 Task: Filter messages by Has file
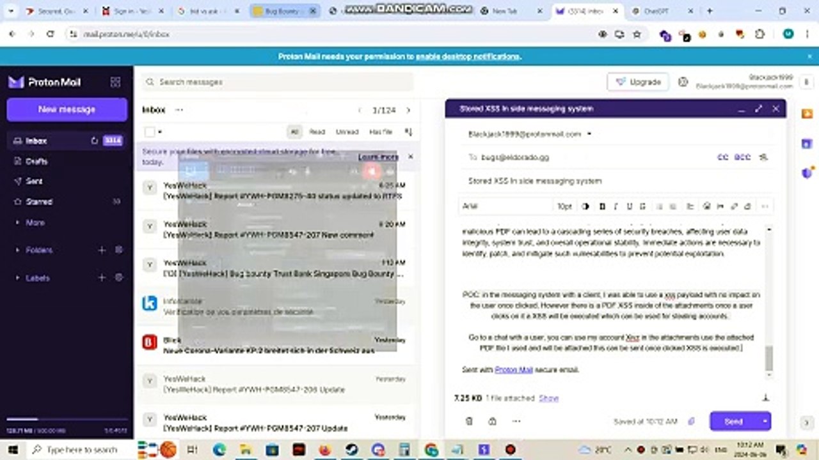coord(381,132)
